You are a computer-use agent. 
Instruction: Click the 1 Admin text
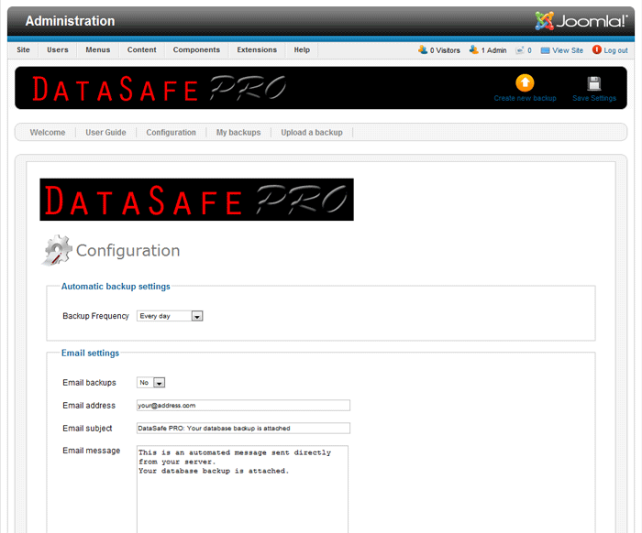[493, 50]
